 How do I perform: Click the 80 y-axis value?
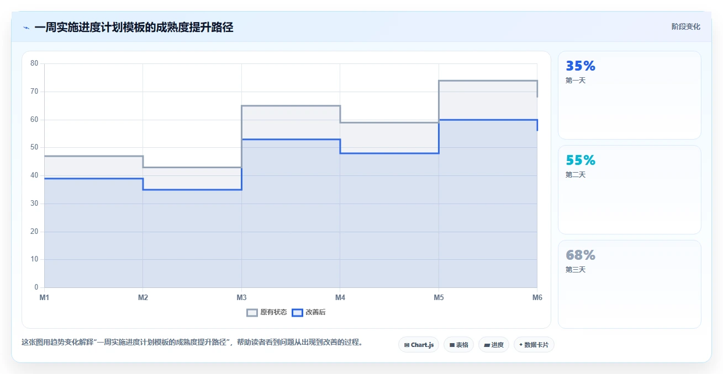click(x=34, y=63)
